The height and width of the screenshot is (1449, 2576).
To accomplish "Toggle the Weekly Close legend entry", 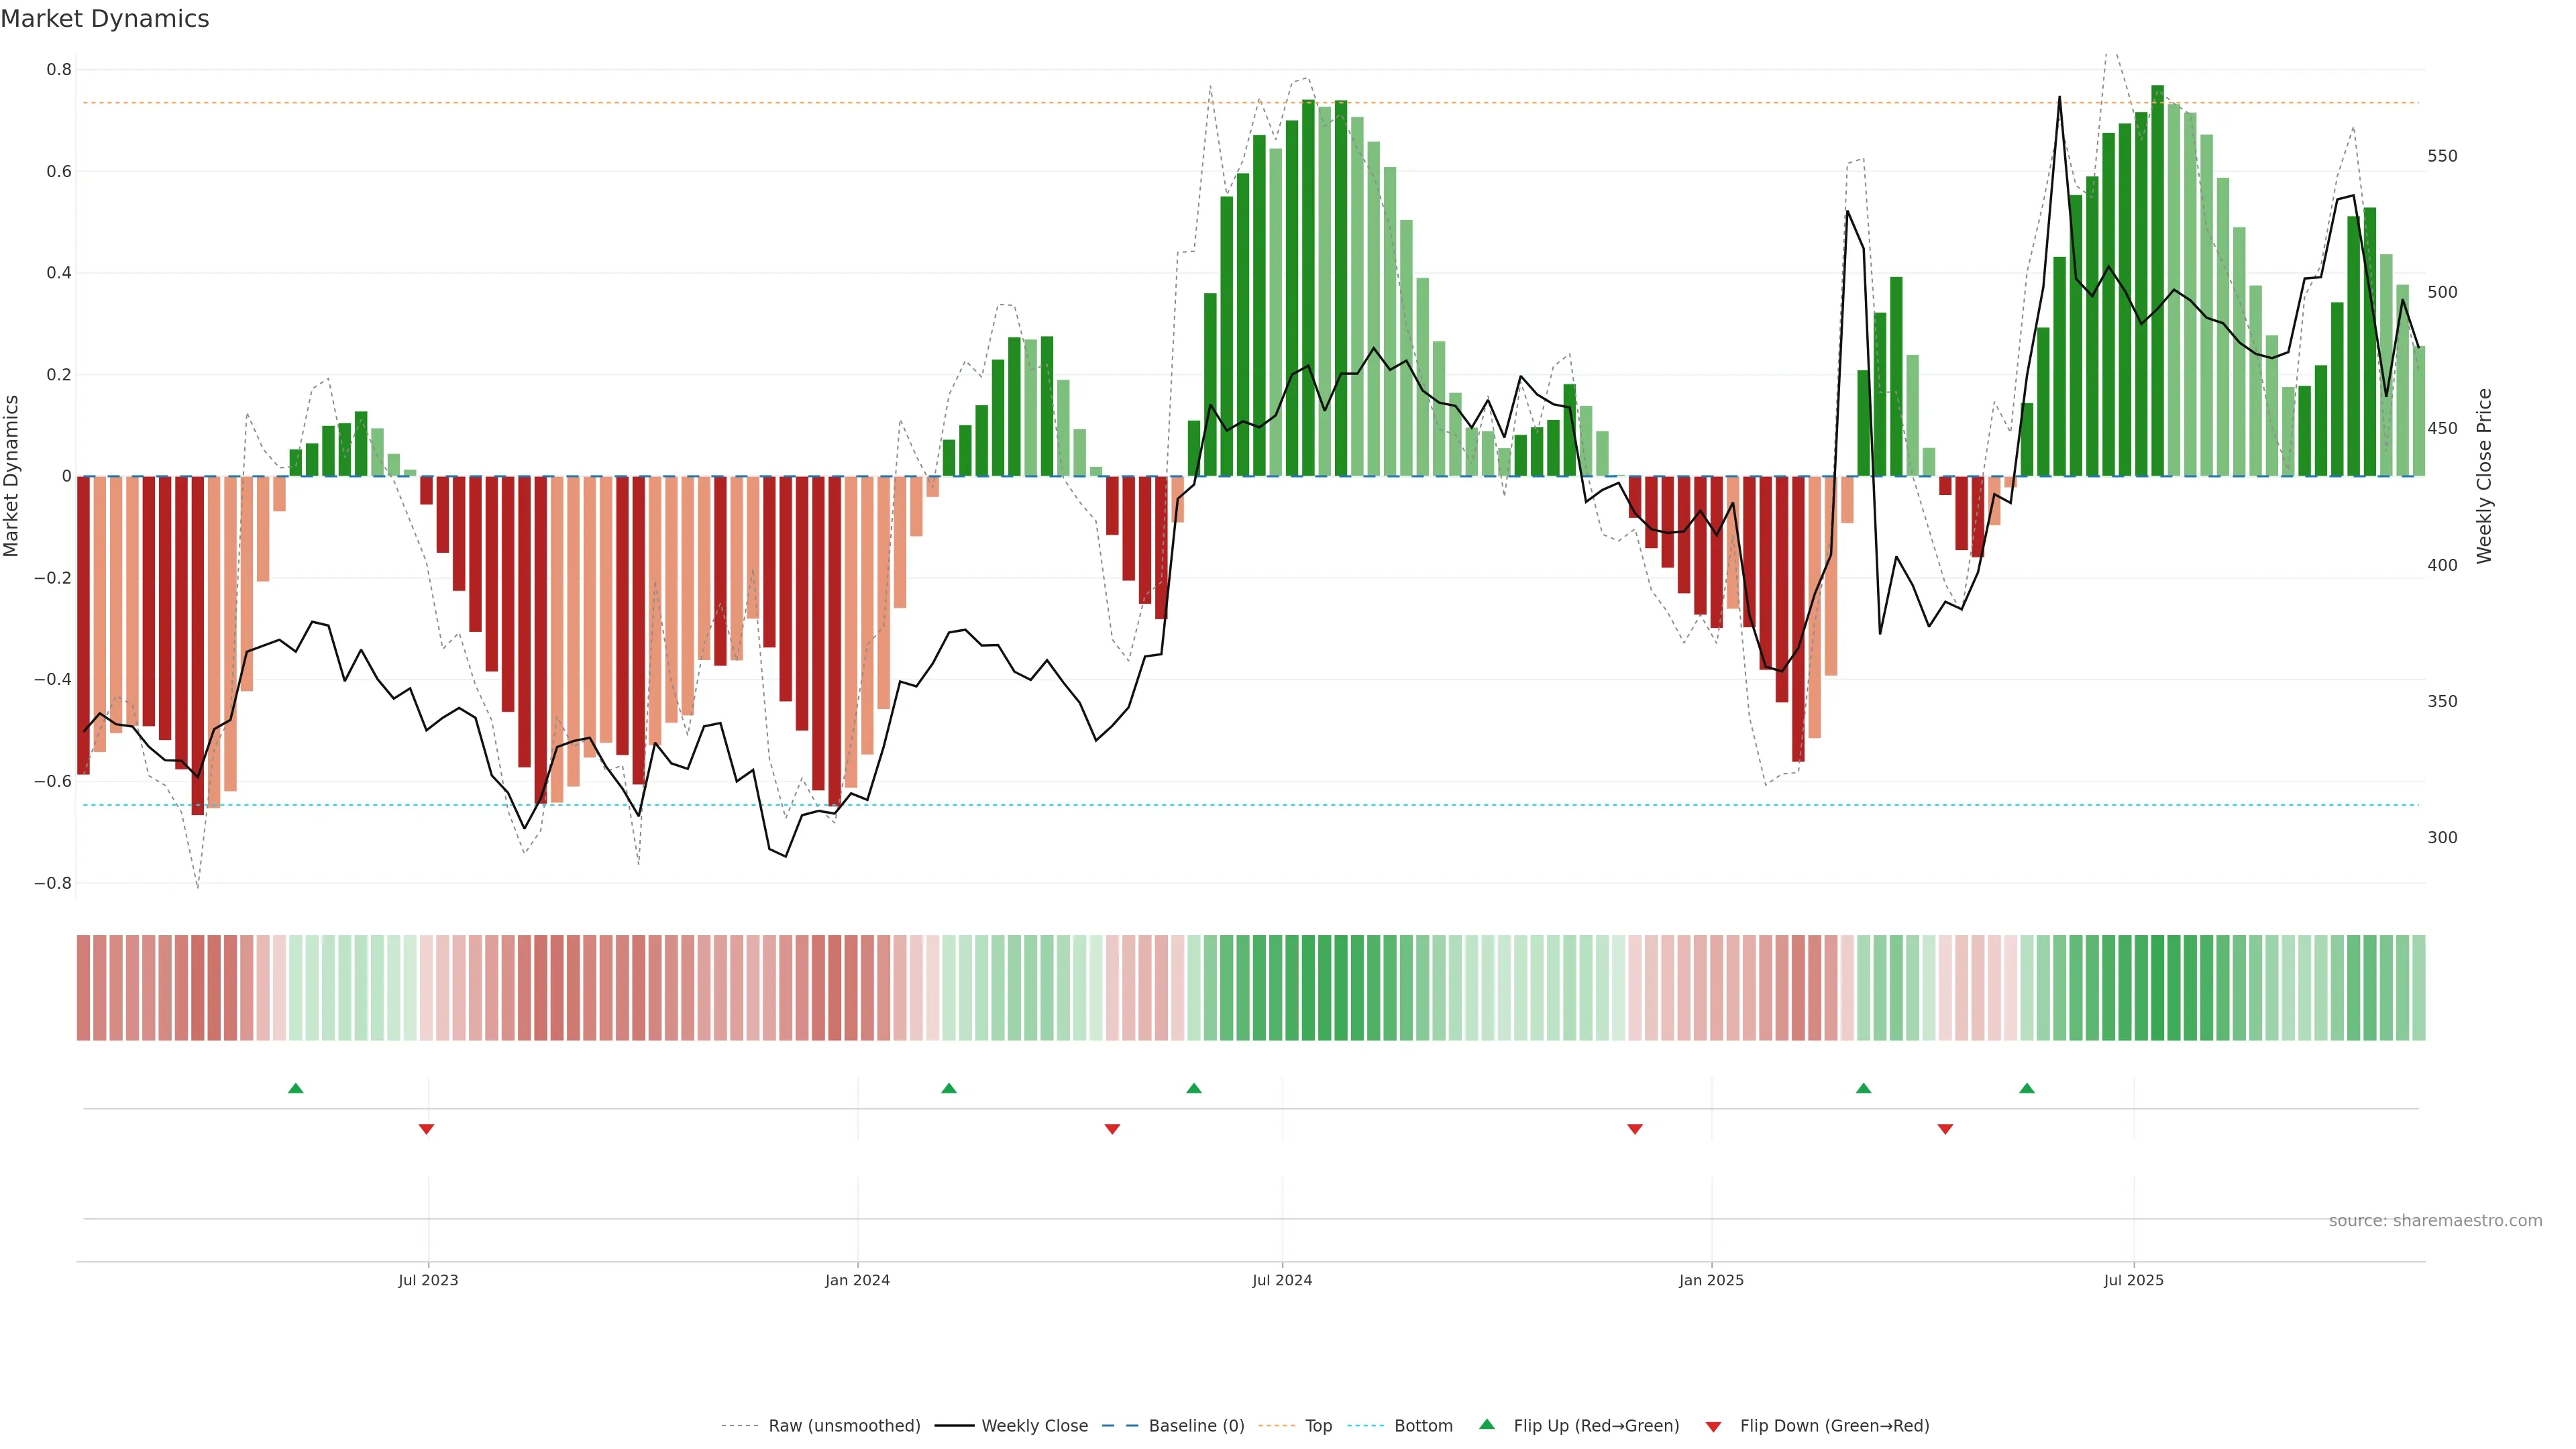I will (x=1034, y=1425).
